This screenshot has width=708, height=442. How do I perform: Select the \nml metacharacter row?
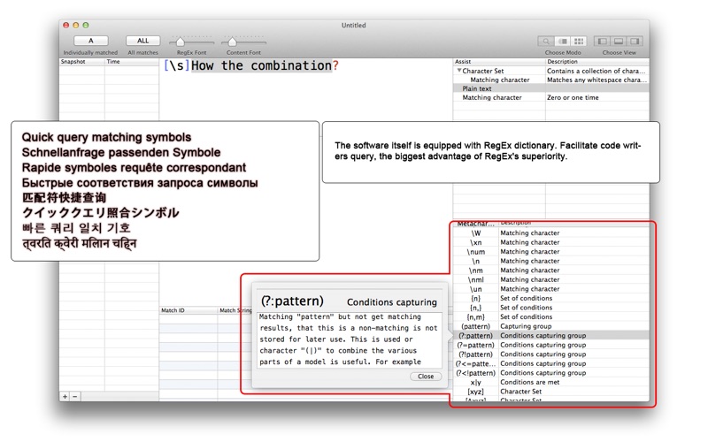tap(550, 279)
